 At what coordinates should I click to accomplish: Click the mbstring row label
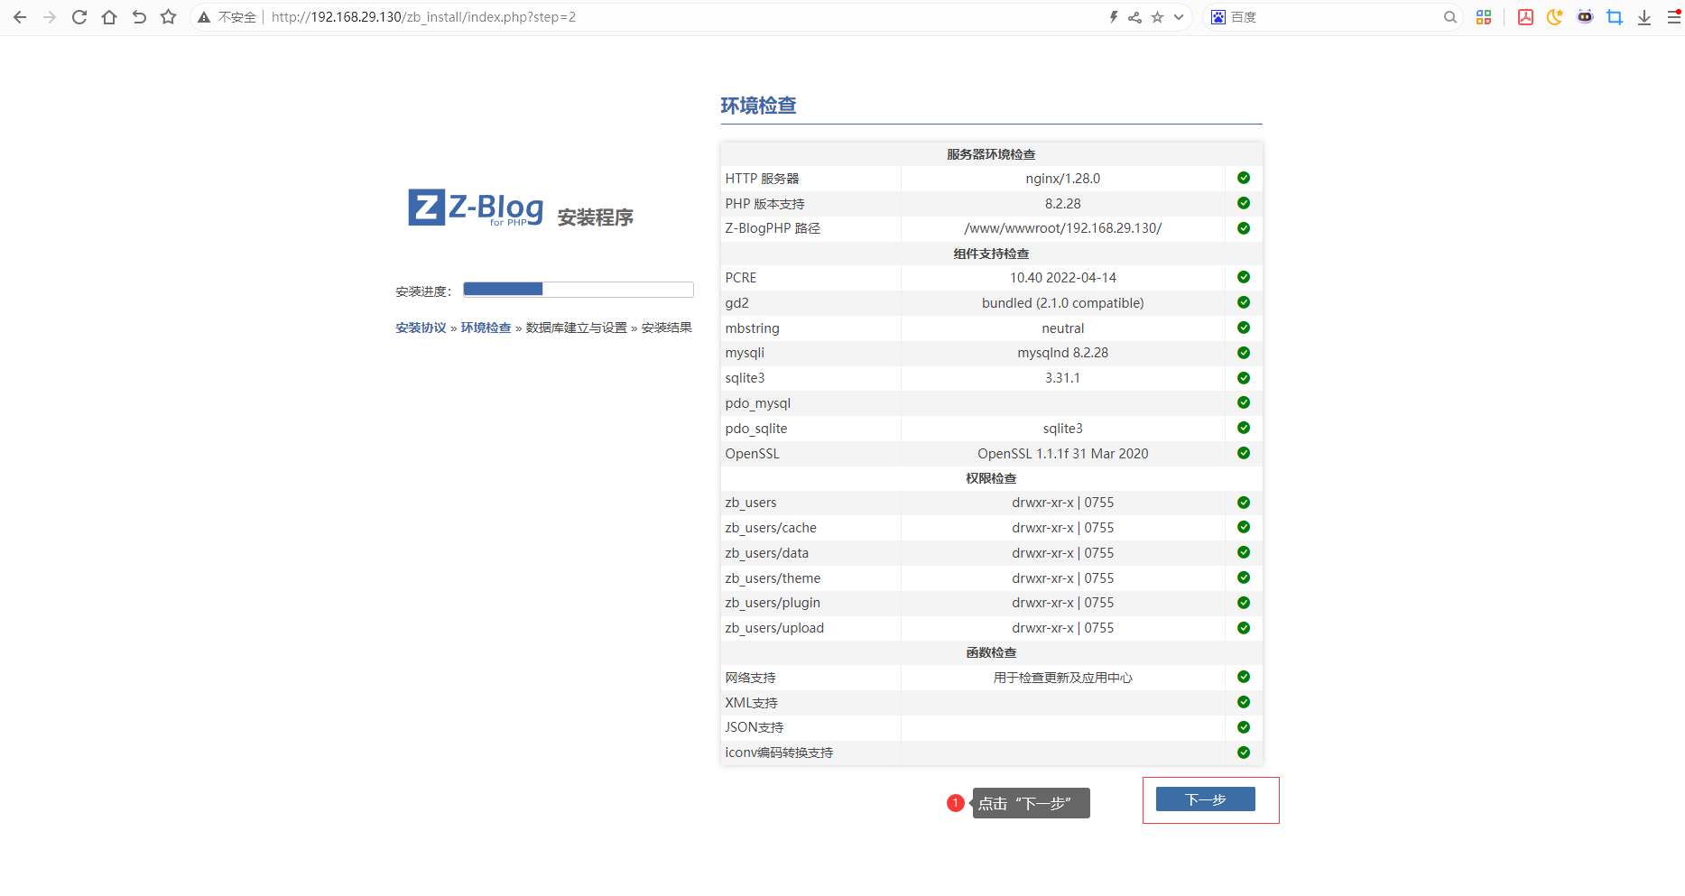(752, 328)
